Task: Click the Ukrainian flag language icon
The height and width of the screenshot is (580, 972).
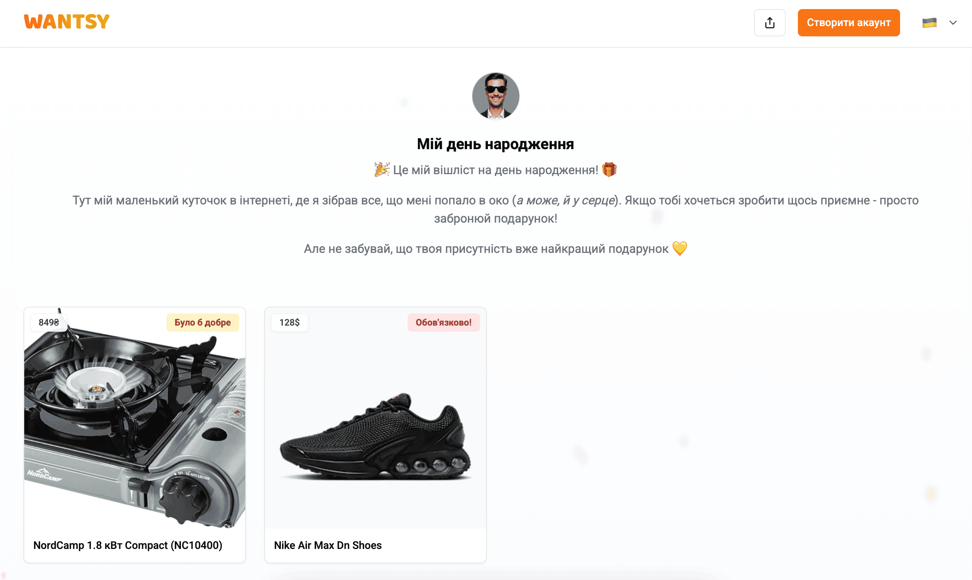Action: [x=929, y=23]
